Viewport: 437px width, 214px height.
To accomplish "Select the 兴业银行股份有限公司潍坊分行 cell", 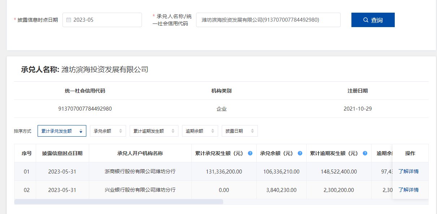I will point(140,190).
